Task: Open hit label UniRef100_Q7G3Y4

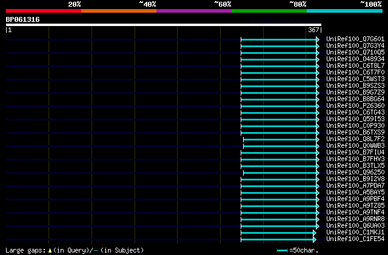Action: click(355, 45)
